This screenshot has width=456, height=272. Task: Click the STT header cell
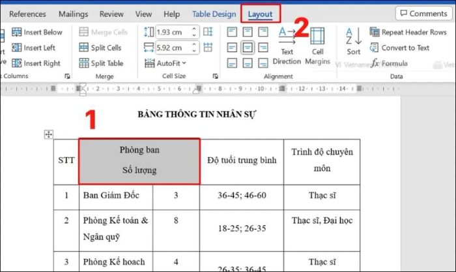[x=66, y=162]
